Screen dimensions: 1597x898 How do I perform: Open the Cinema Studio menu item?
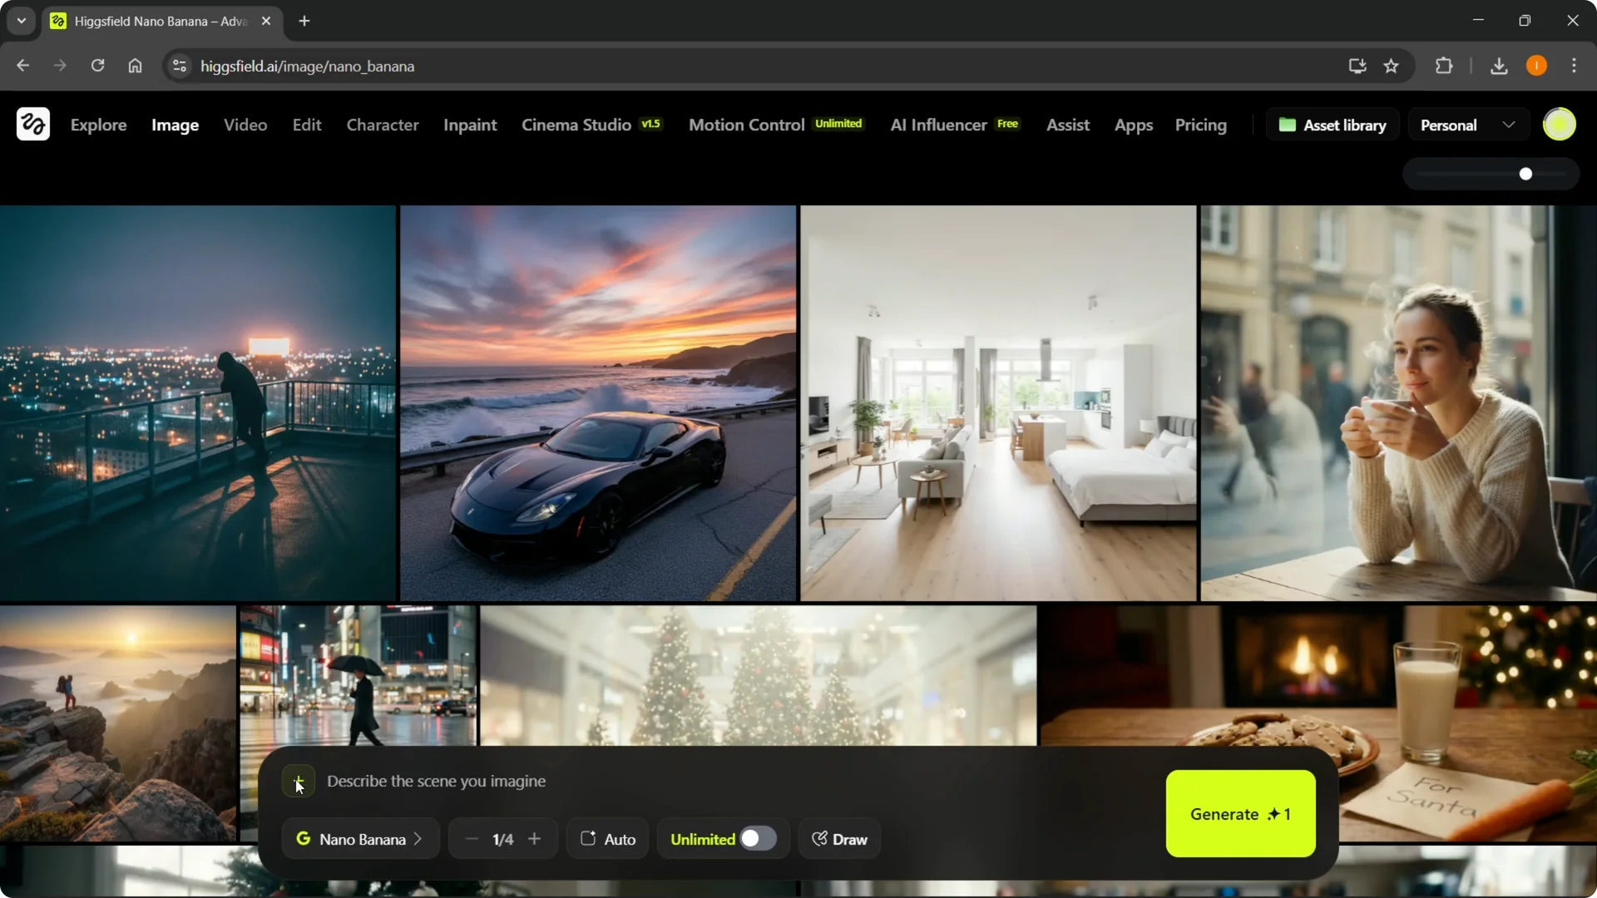tap(576, 125)
